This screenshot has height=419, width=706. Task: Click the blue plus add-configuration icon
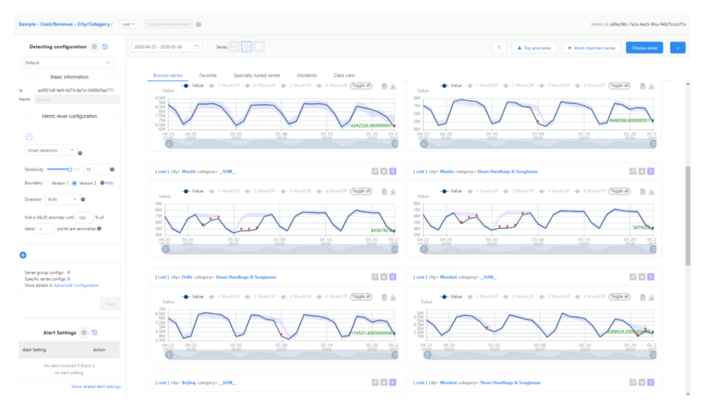(23, 255)
